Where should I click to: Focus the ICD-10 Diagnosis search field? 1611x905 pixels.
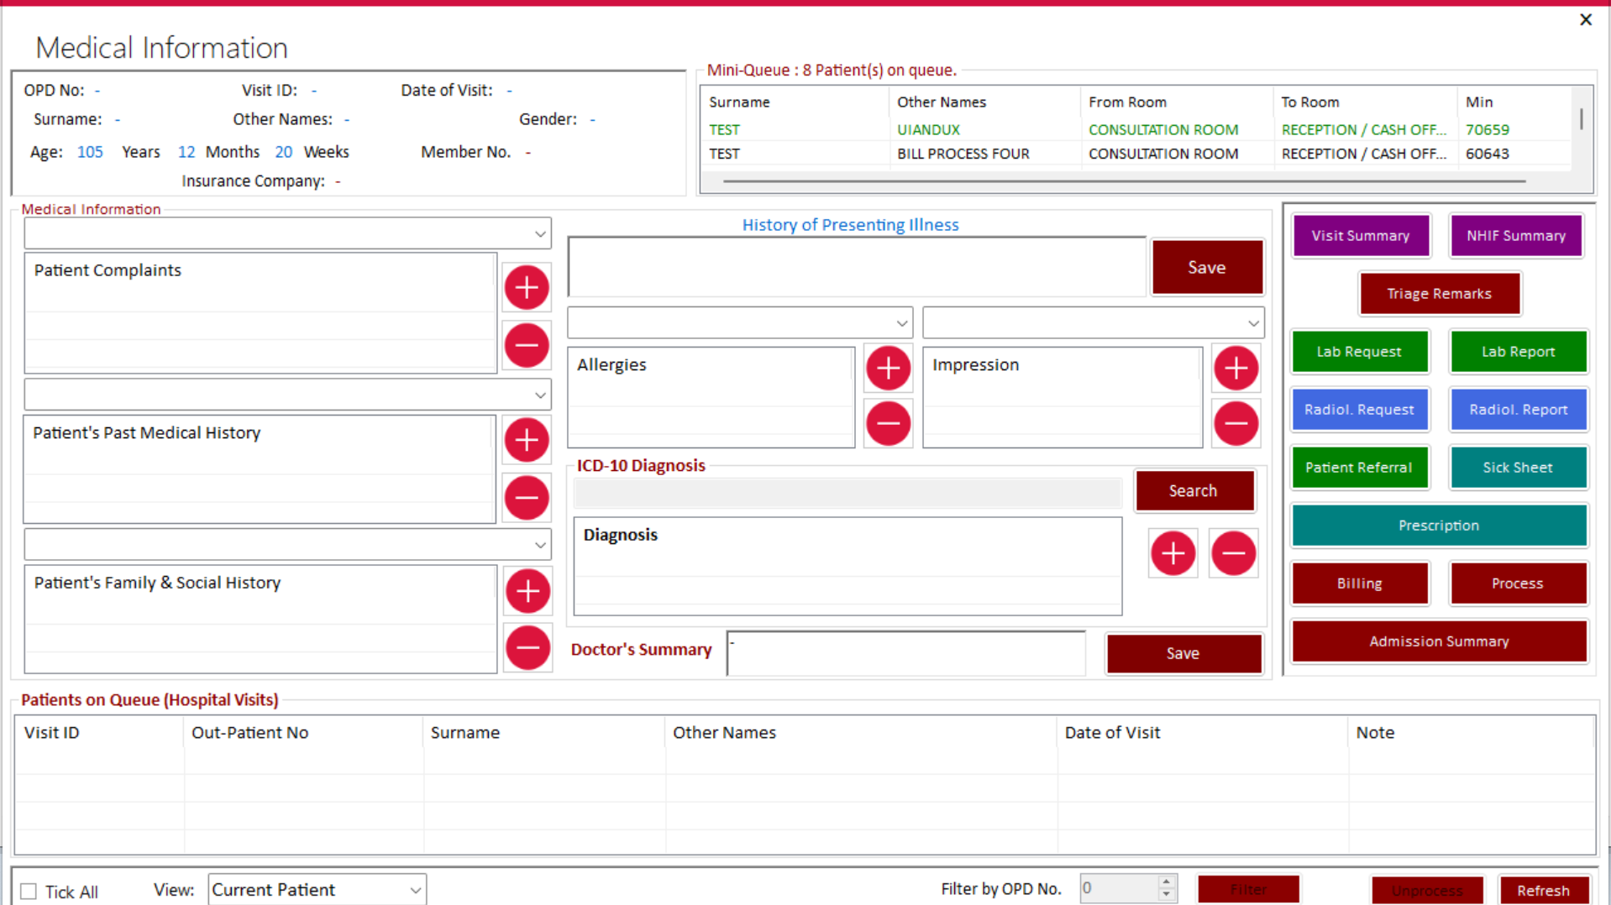pyautogui.click(x=847, y=493)
